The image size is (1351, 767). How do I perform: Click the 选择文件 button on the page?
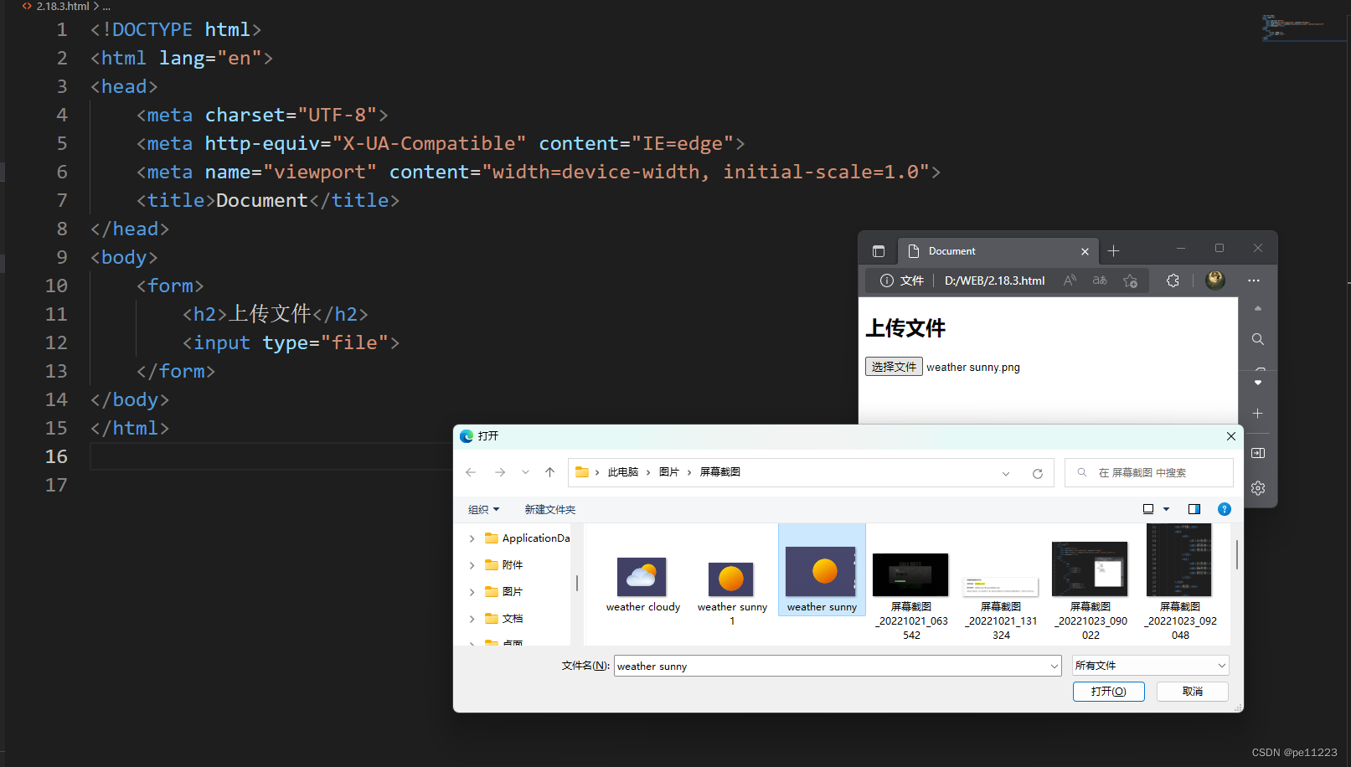[894, 367]
